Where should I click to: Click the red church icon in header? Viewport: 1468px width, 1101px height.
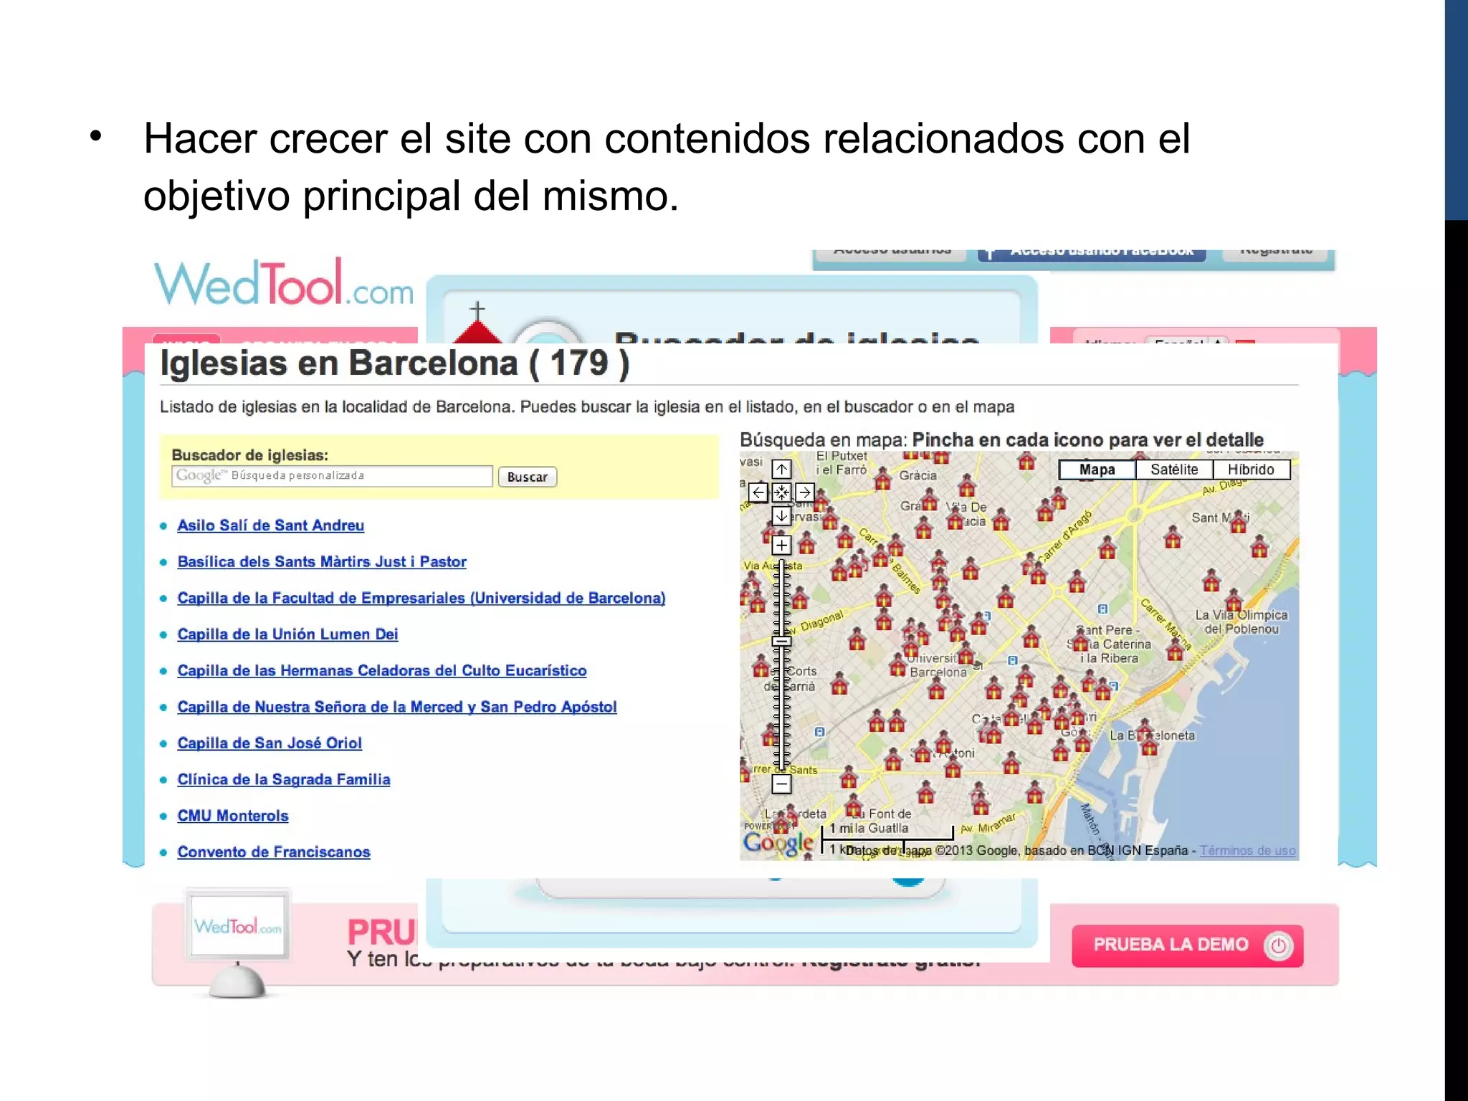click(477, 324)
